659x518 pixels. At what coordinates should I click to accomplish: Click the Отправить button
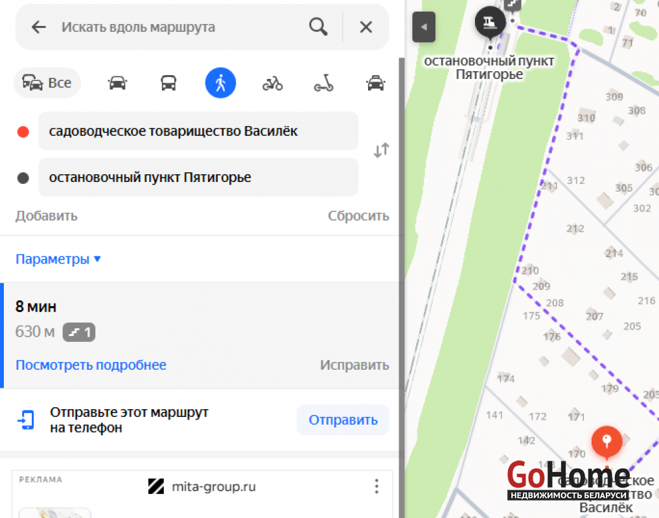click(x=343, y=420)
